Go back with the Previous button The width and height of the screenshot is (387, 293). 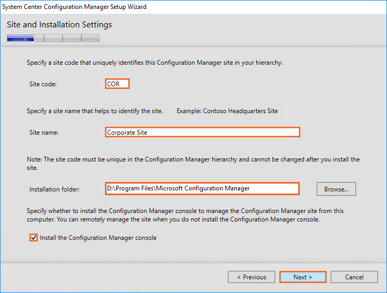point(252,277)
